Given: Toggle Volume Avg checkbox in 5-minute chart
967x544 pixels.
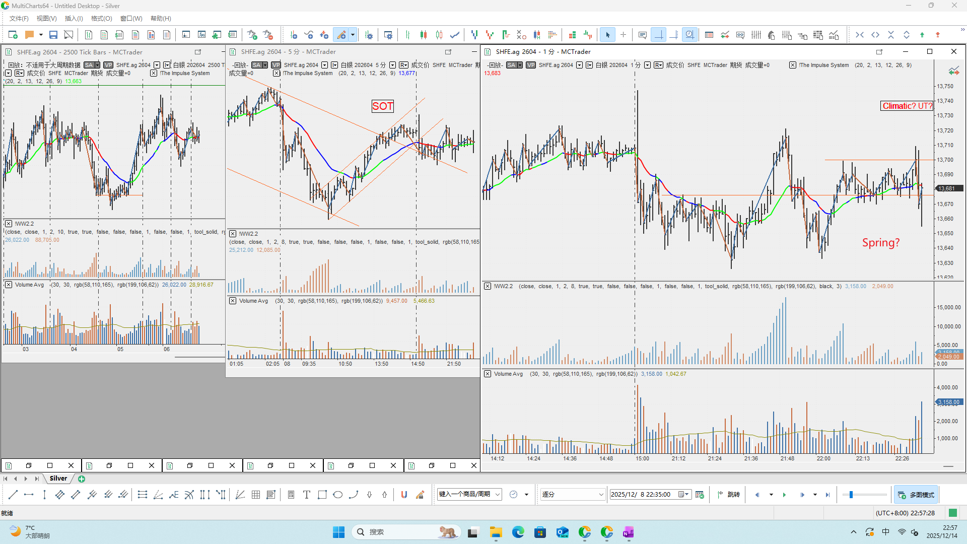Looking at the screenshot, I should point(233,301).
